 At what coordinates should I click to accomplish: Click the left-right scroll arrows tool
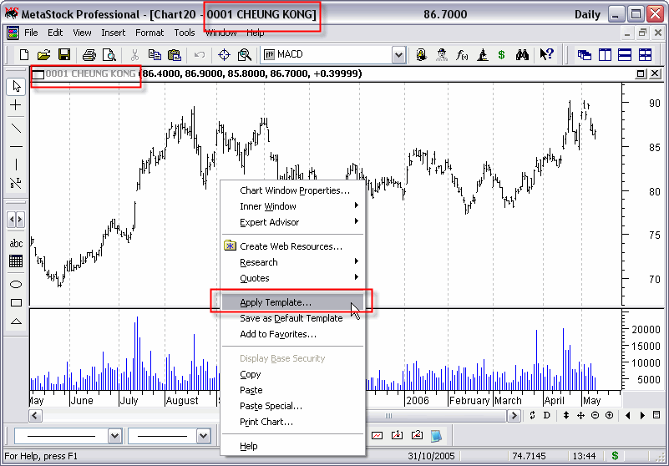point(16,220)
